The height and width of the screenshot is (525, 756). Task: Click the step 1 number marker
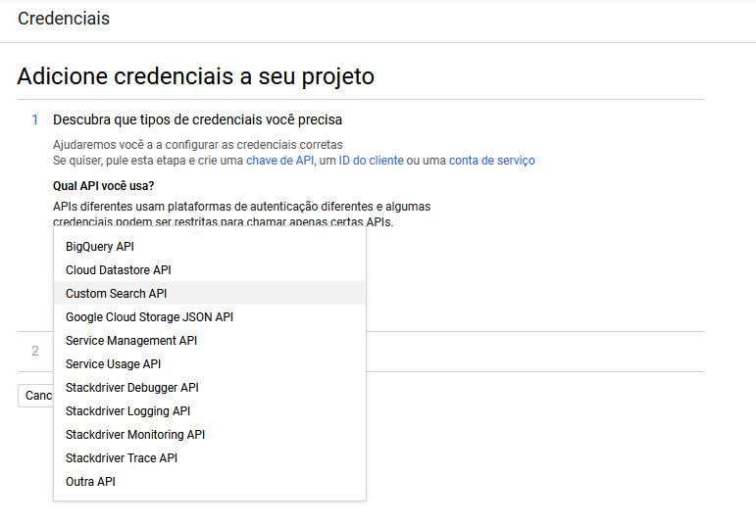tap(34, 119)
